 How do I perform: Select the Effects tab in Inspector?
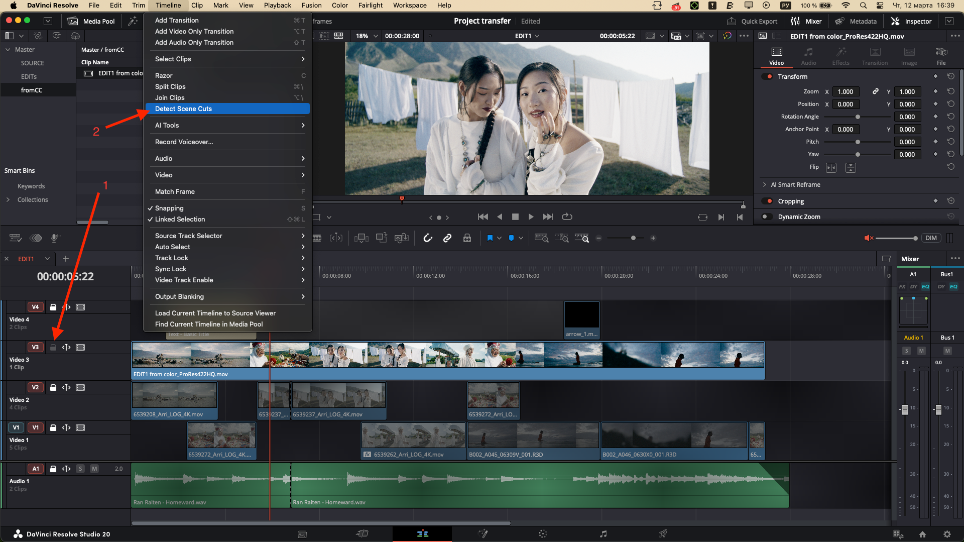click(x=841, y=55)
